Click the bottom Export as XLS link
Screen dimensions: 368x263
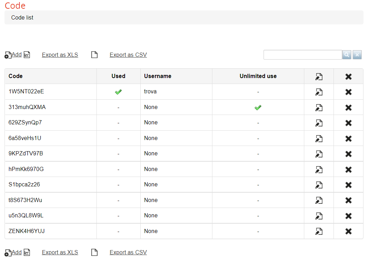(x=60, y=252)
